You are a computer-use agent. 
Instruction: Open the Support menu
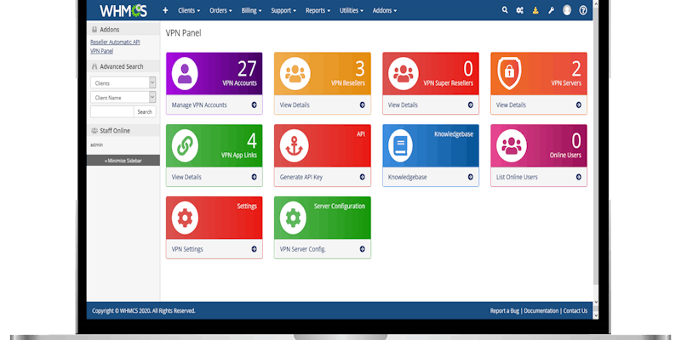click(x=283, y=10)
